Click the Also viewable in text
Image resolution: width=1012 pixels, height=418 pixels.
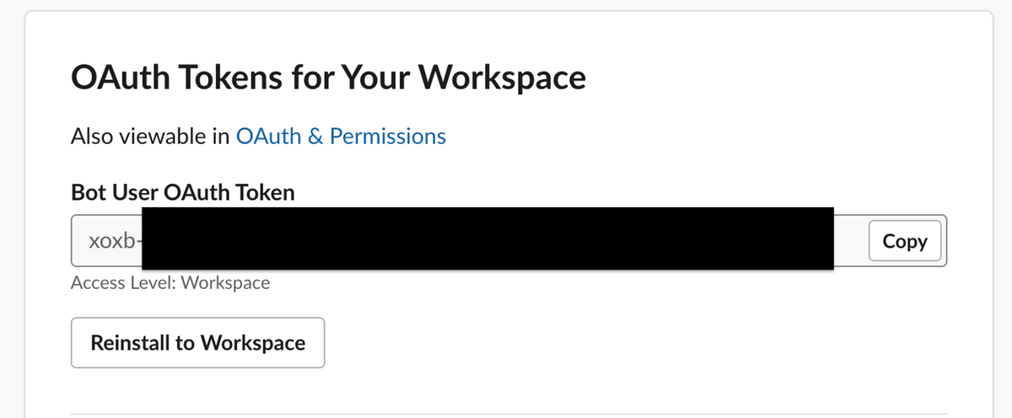150,136
